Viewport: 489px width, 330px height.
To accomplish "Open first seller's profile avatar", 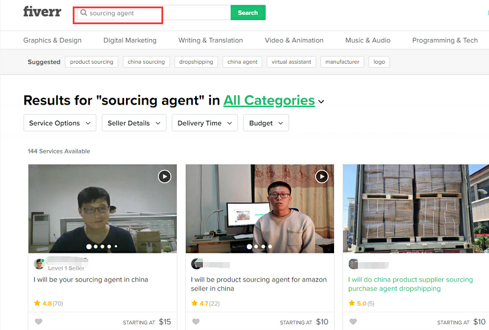I will (40, 264).
